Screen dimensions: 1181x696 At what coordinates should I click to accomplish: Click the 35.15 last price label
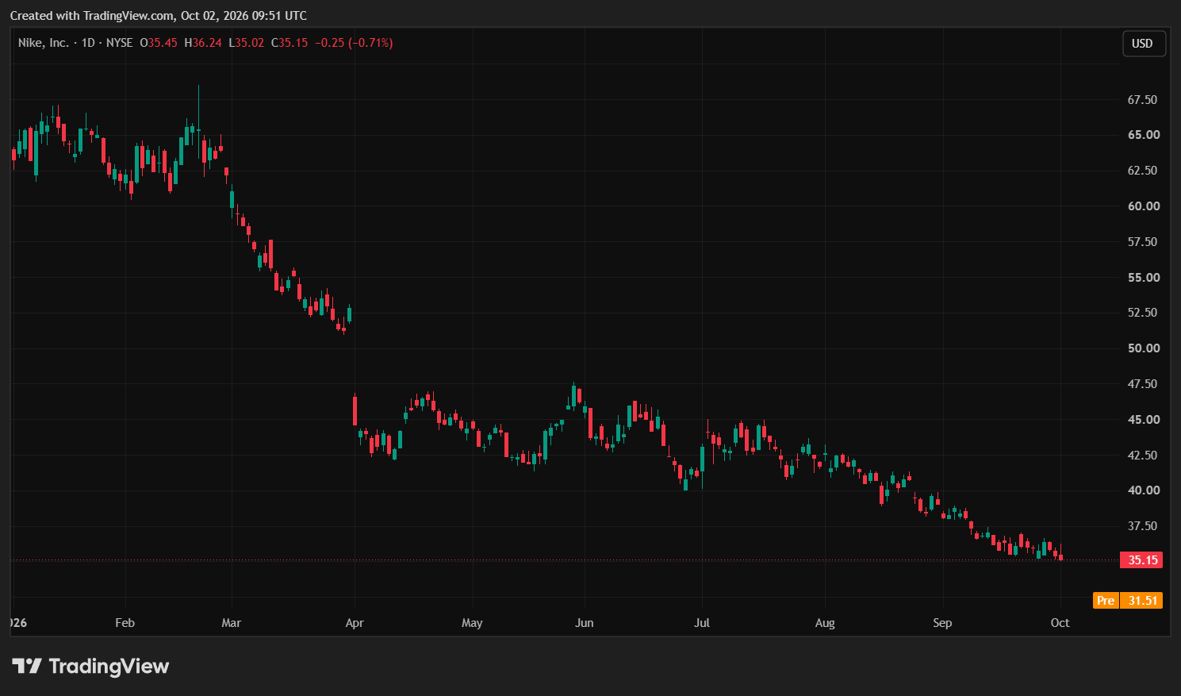tap(1142, 560)
